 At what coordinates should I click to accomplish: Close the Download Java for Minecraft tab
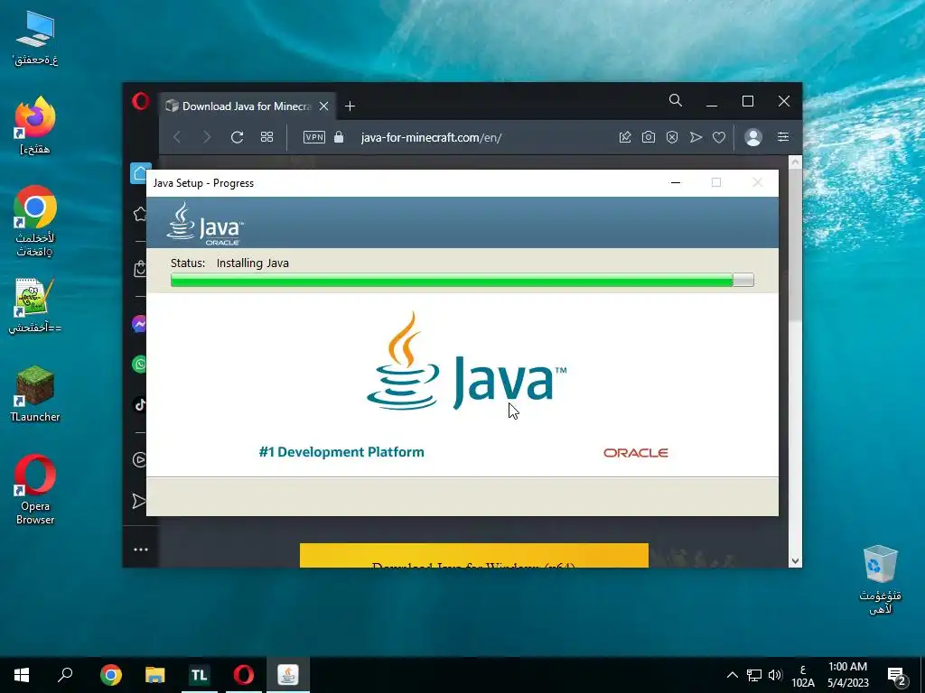[x=324, y=106]
